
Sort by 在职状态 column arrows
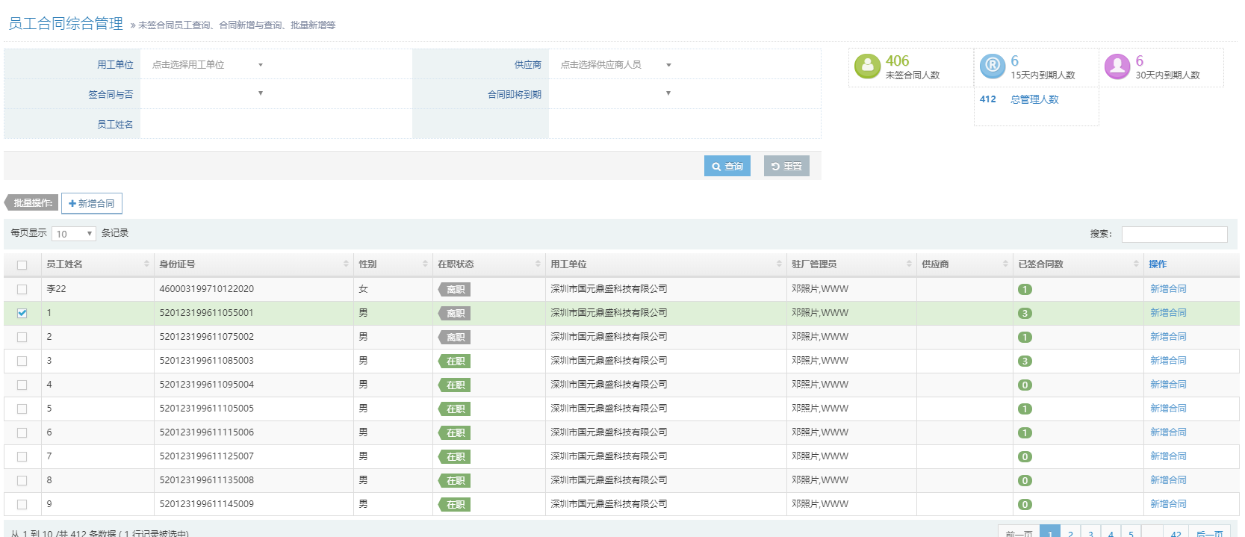coord(538,264)
